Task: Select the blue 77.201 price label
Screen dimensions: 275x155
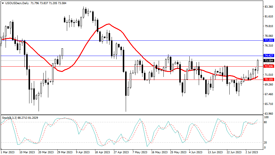Action: [x=269, y=40]
